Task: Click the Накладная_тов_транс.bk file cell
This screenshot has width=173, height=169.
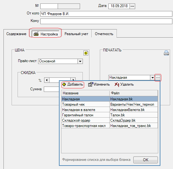Action: point(134,126)
